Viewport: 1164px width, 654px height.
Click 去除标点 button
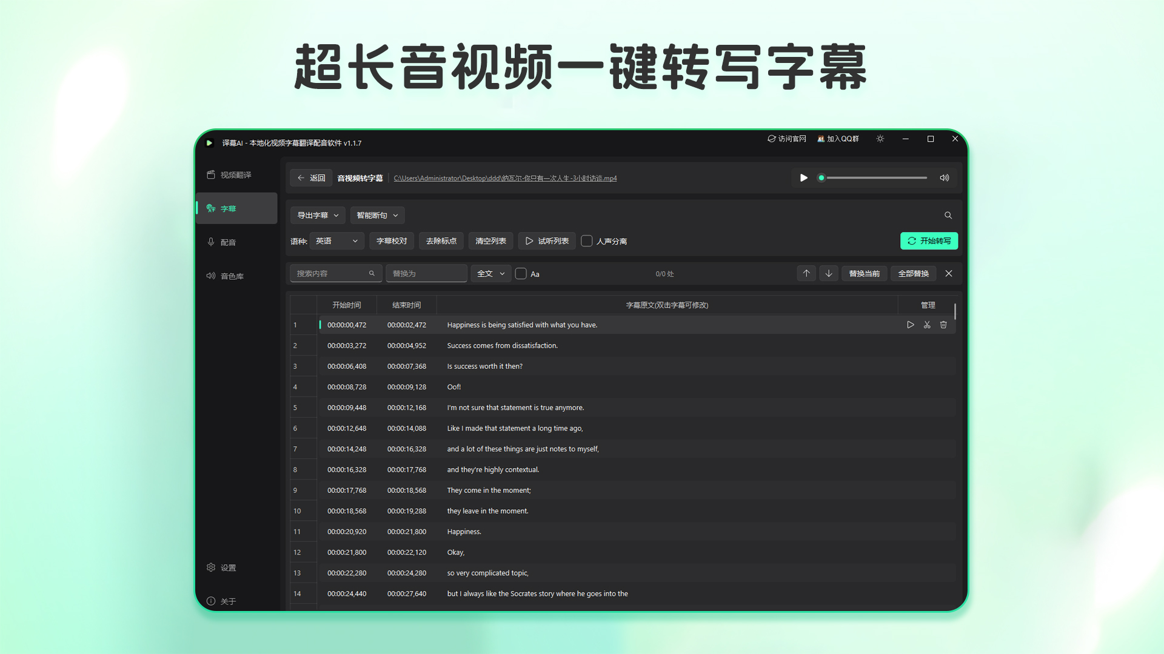pos(441,241)
